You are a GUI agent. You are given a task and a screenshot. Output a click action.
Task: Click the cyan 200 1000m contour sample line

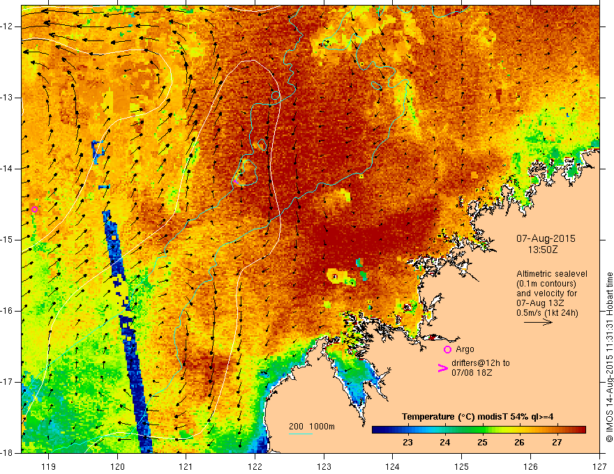click(x=300, y=434)
